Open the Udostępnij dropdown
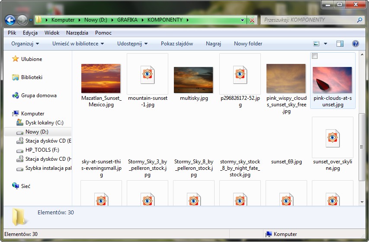 [132, 44]
